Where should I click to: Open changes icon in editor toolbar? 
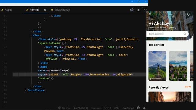point(132,10)
